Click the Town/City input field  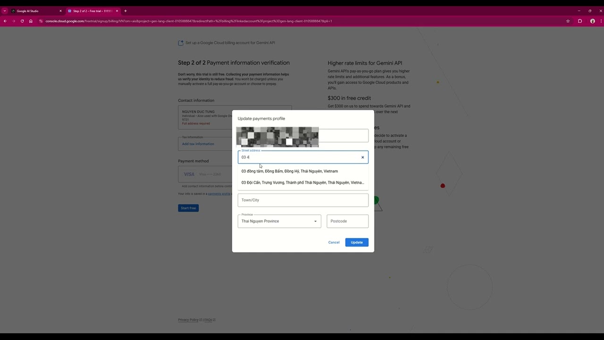[303, 200]
